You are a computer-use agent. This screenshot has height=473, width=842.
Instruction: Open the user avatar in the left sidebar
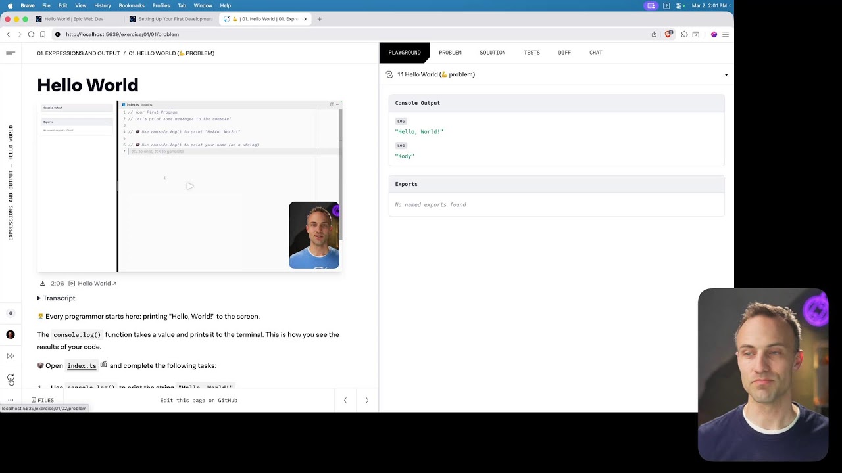(x=11, y=334)
